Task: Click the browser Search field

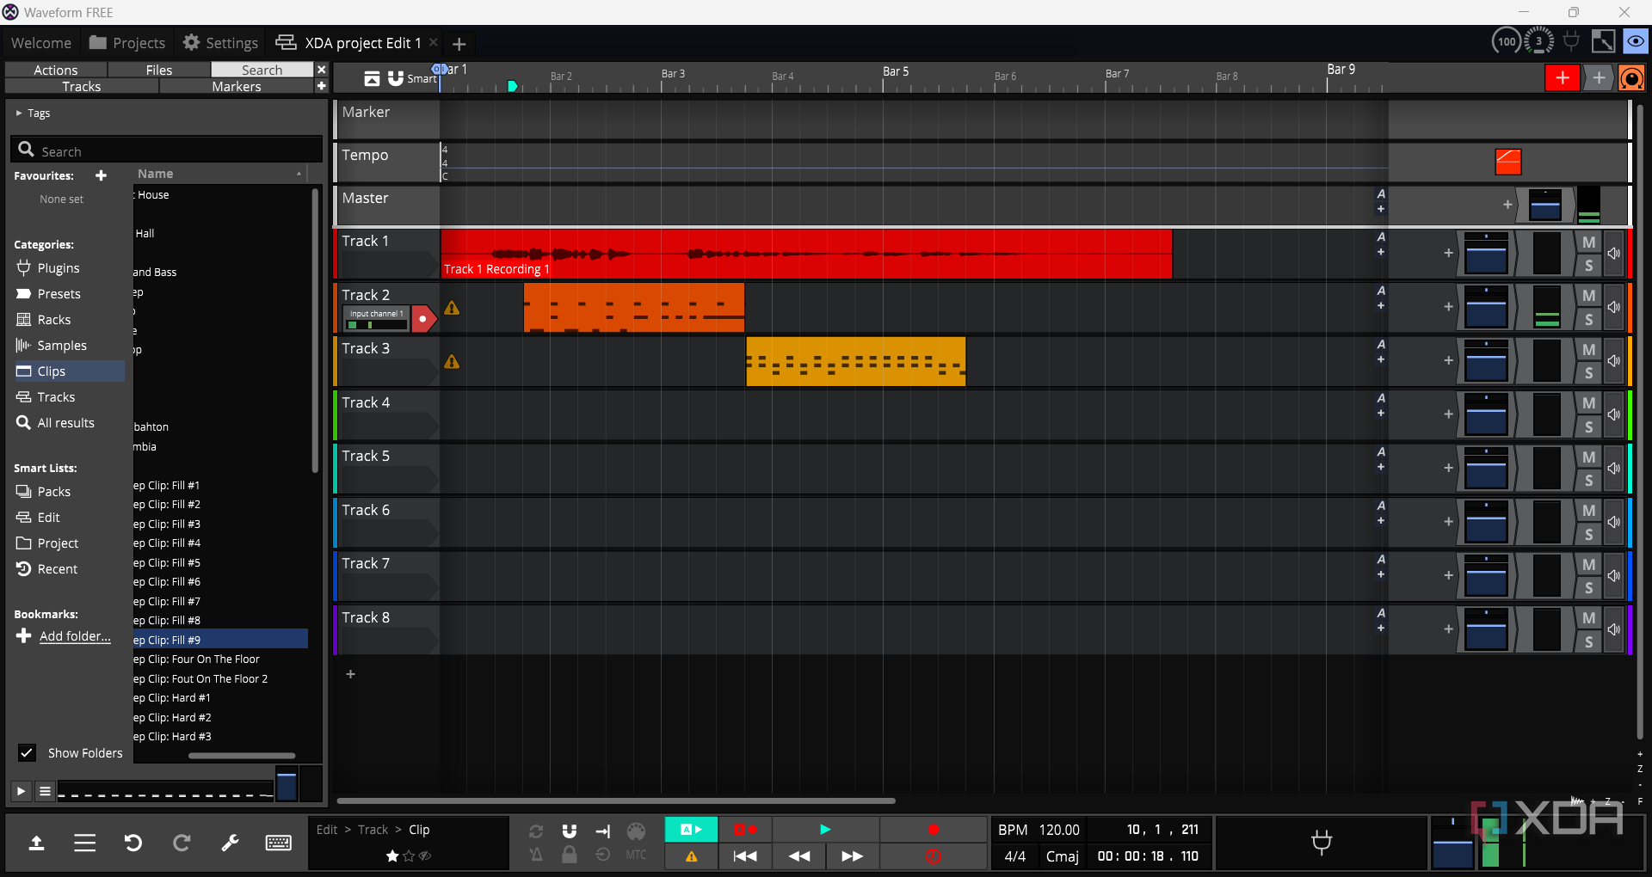Action: (167, 150)
